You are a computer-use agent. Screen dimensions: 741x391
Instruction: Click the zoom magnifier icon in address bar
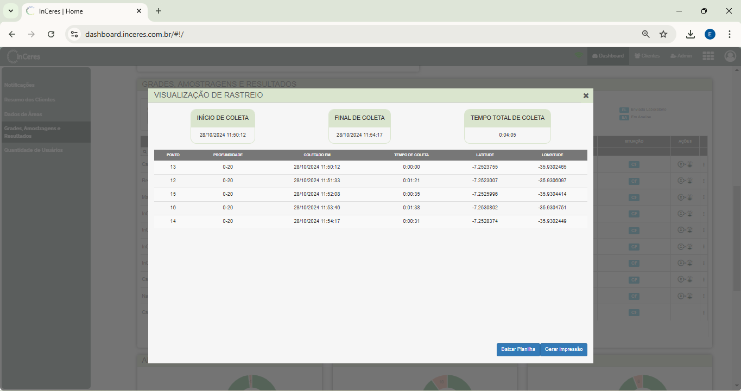click(x=646, y=34)
